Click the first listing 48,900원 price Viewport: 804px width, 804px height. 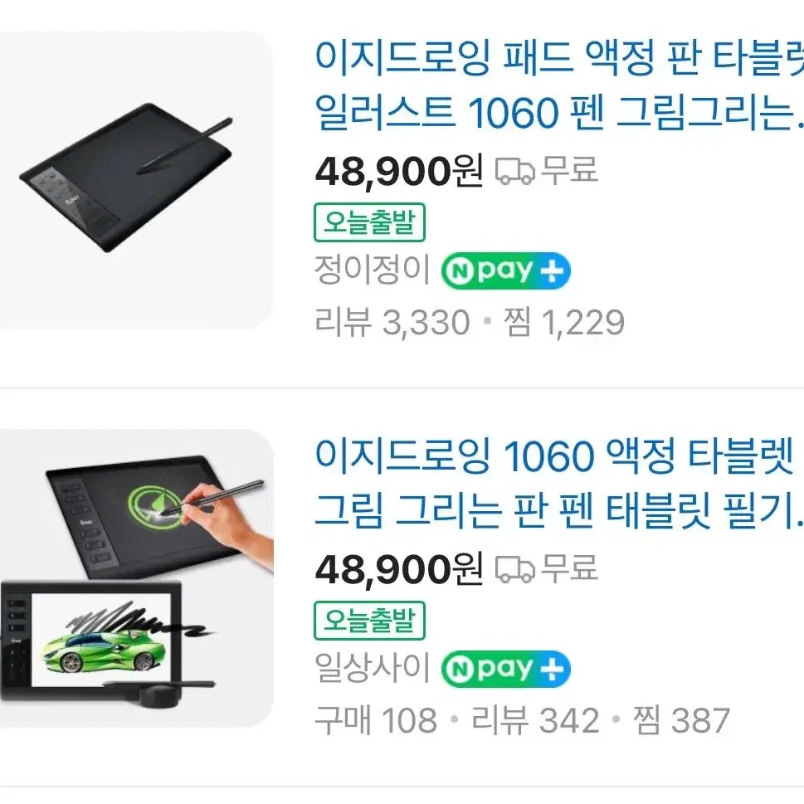pos(399,171)
